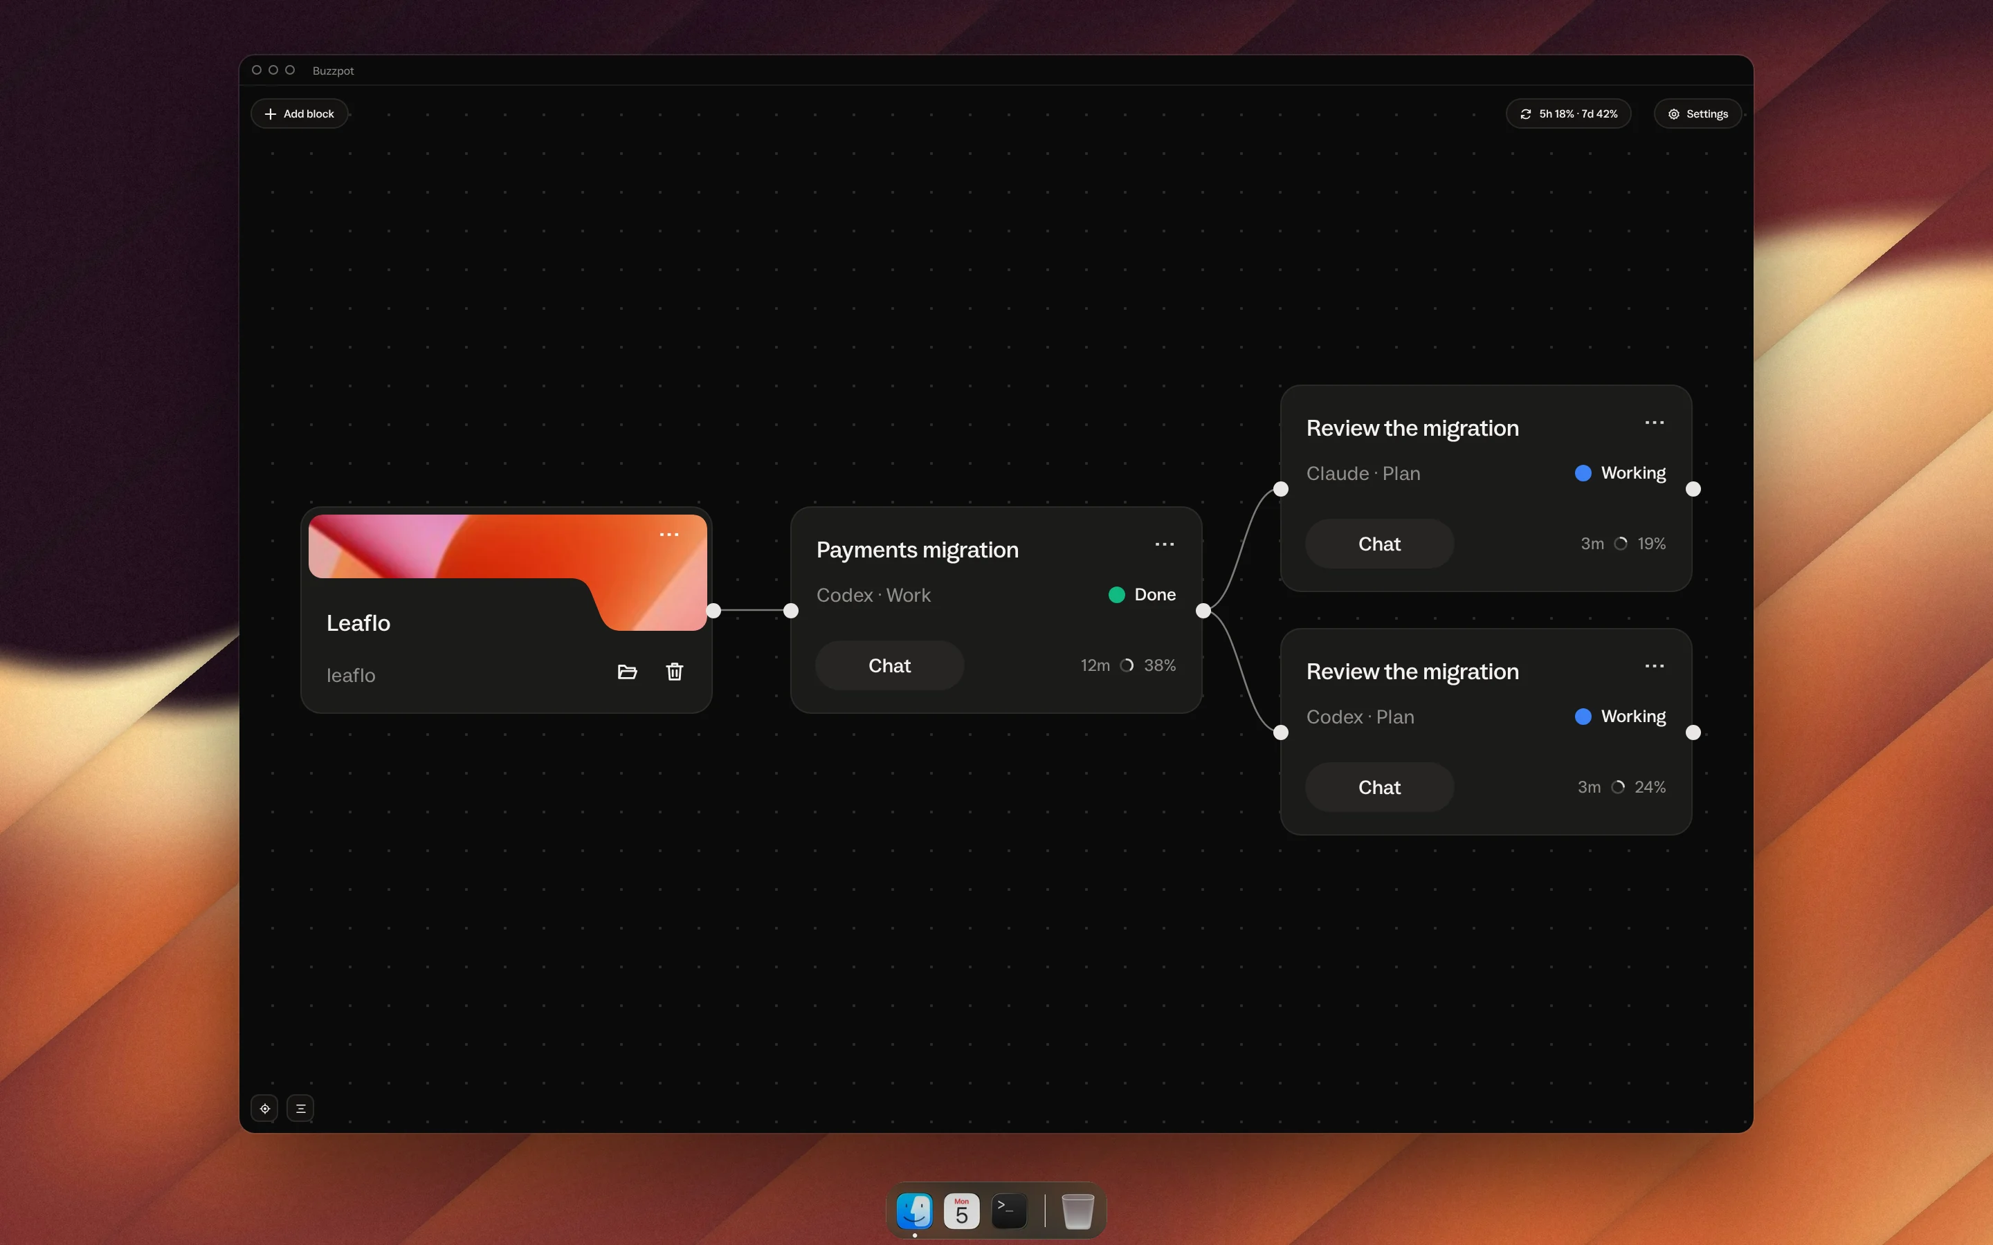The width and height of the screenshot is (1993, 1245).
Task: Click the auto-arrange layout icon at bottom left
Action: (x=300, y=1108)
